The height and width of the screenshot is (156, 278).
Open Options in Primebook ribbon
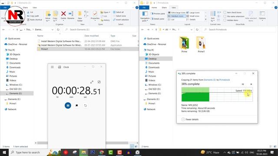point(262,16)
